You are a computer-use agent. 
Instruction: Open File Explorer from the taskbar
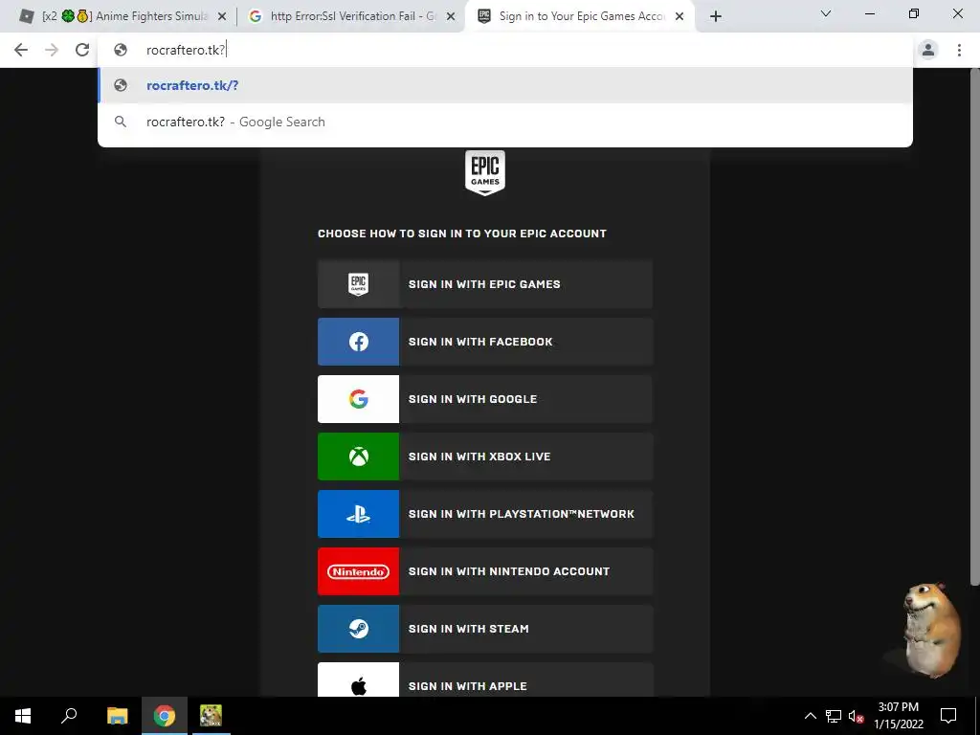tap(117, 716)
